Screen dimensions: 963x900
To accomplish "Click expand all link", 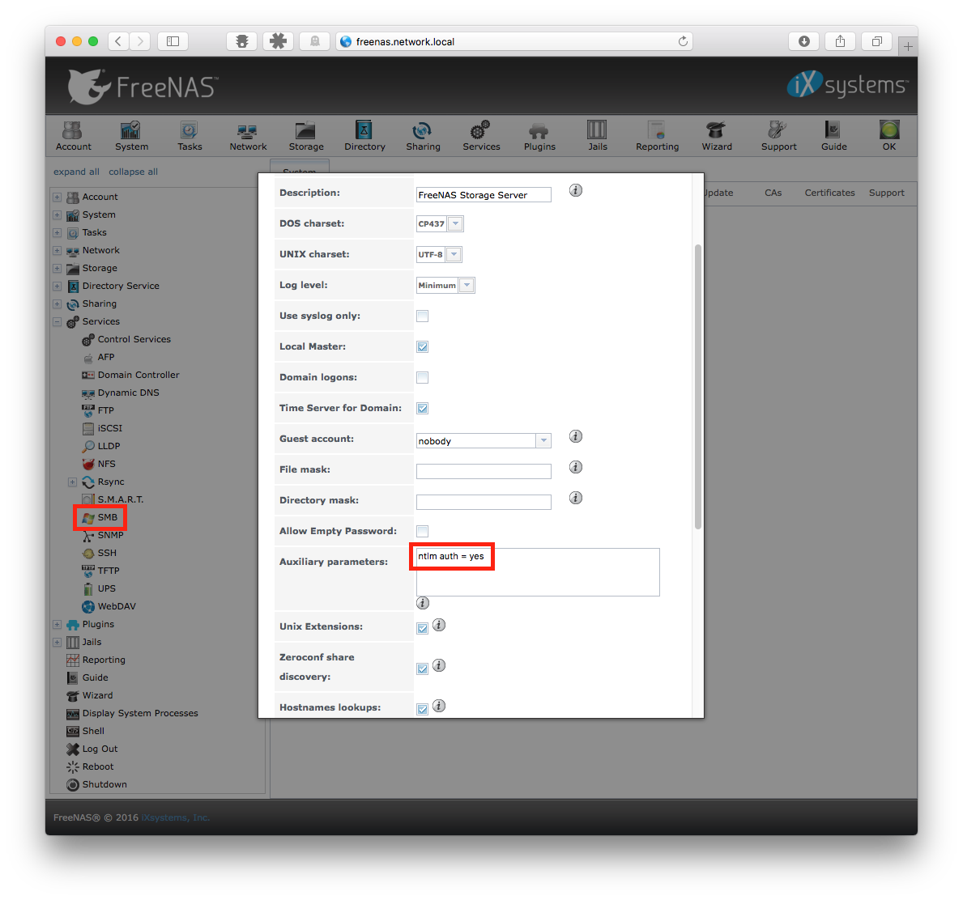I will click(76, 172).
